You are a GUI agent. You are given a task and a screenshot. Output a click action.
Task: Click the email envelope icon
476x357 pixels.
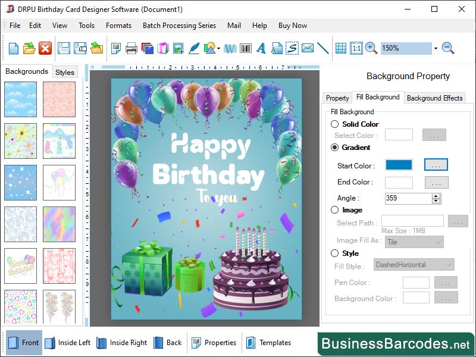click(306, 48)
